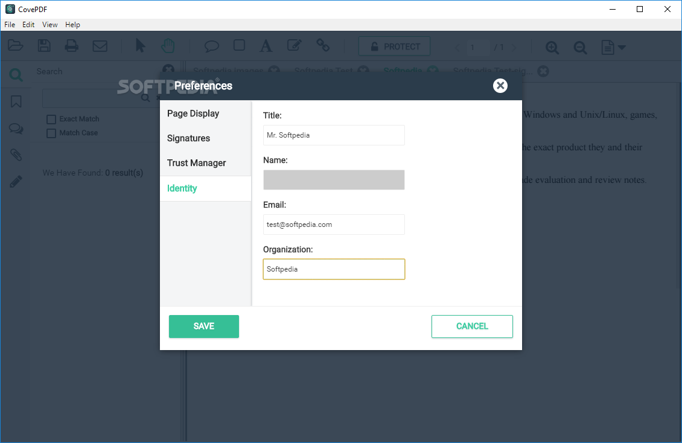Close the Softpedia Test document tab
Image resolution: width=682 pixels, height=443 pixels.
tap(363, 71)
